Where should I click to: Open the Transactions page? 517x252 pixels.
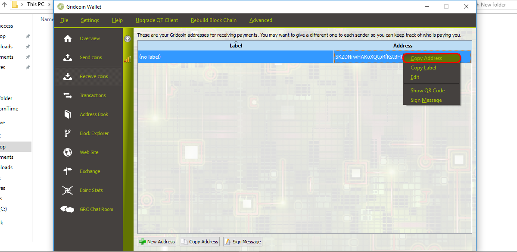point(88,95)
